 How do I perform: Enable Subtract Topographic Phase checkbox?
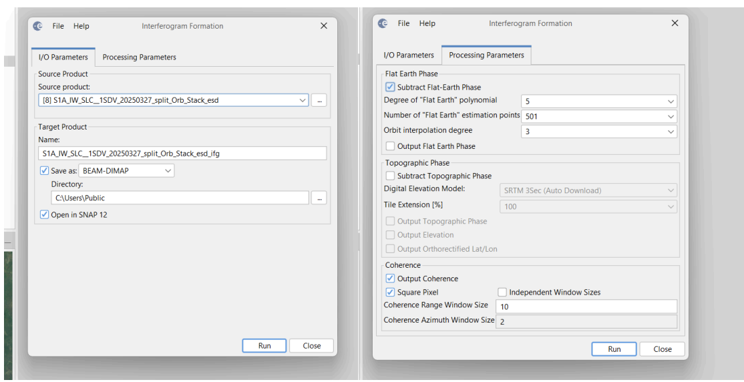pos(390,176)
